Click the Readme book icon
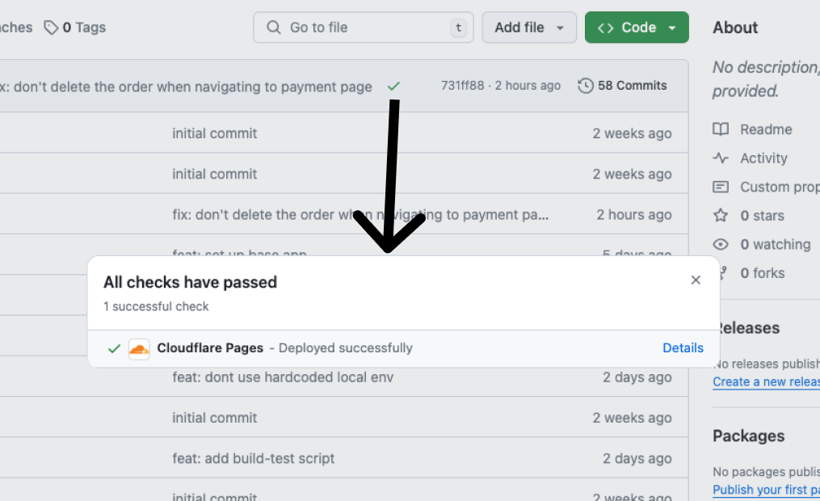Image resolution: width=820 pixels, height=501 pixels. [x=721, y=129]
